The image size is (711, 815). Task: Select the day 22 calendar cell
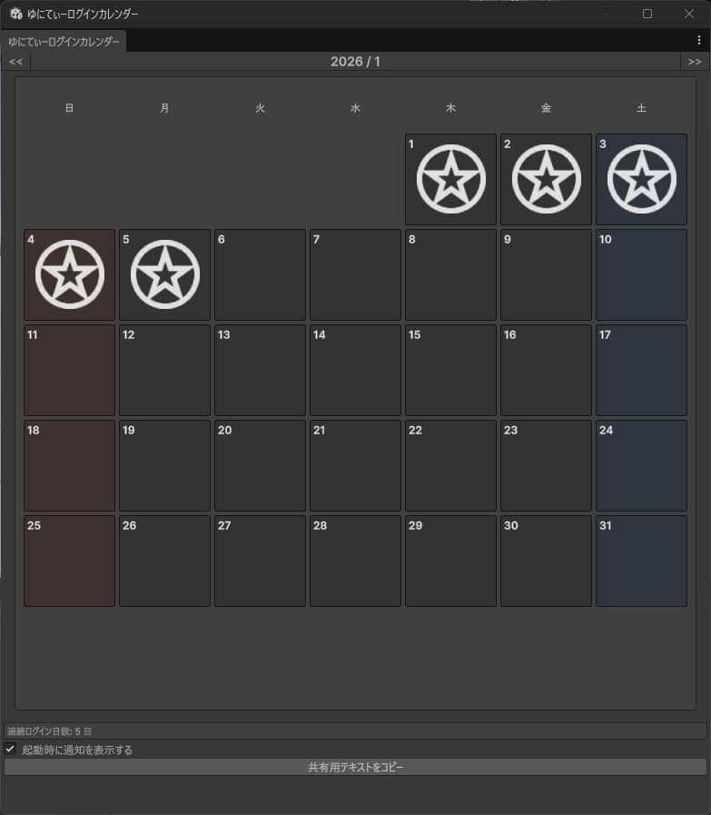[450, 466]
